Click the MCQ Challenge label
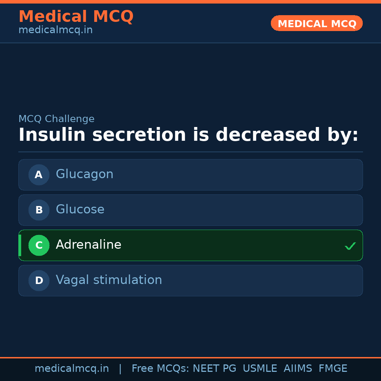The height and width of the screenshot is (381, 381). [x=56, y=119]
